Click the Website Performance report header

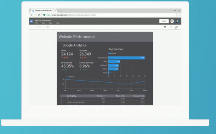105,37
